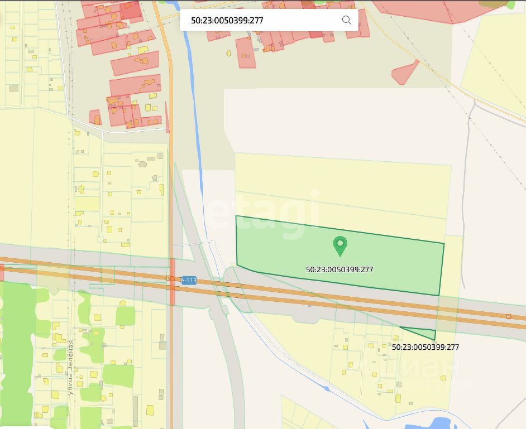The width and height of the screenshot is (526, 429).
Task: Click the blue A-113 road badge
Action: [x=189, y=280]
